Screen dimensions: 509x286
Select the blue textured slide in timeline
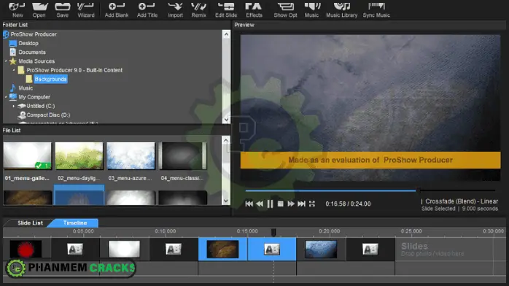pyautogui.click(x=321, y=250)
